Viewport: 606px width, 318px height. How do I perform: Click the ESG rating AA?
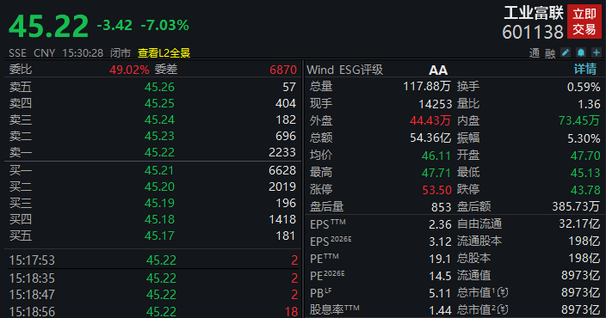438,70
